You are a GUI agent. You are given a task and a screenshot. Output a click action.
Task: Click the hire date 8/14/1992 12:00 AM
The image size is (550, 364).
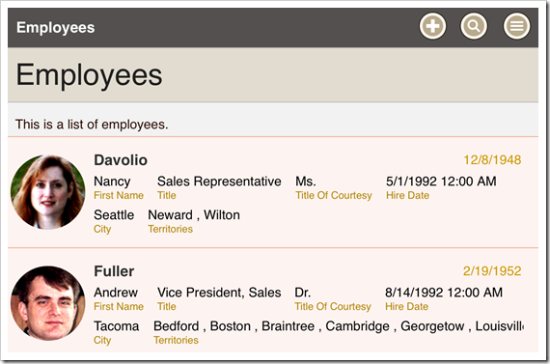(444, 293)
